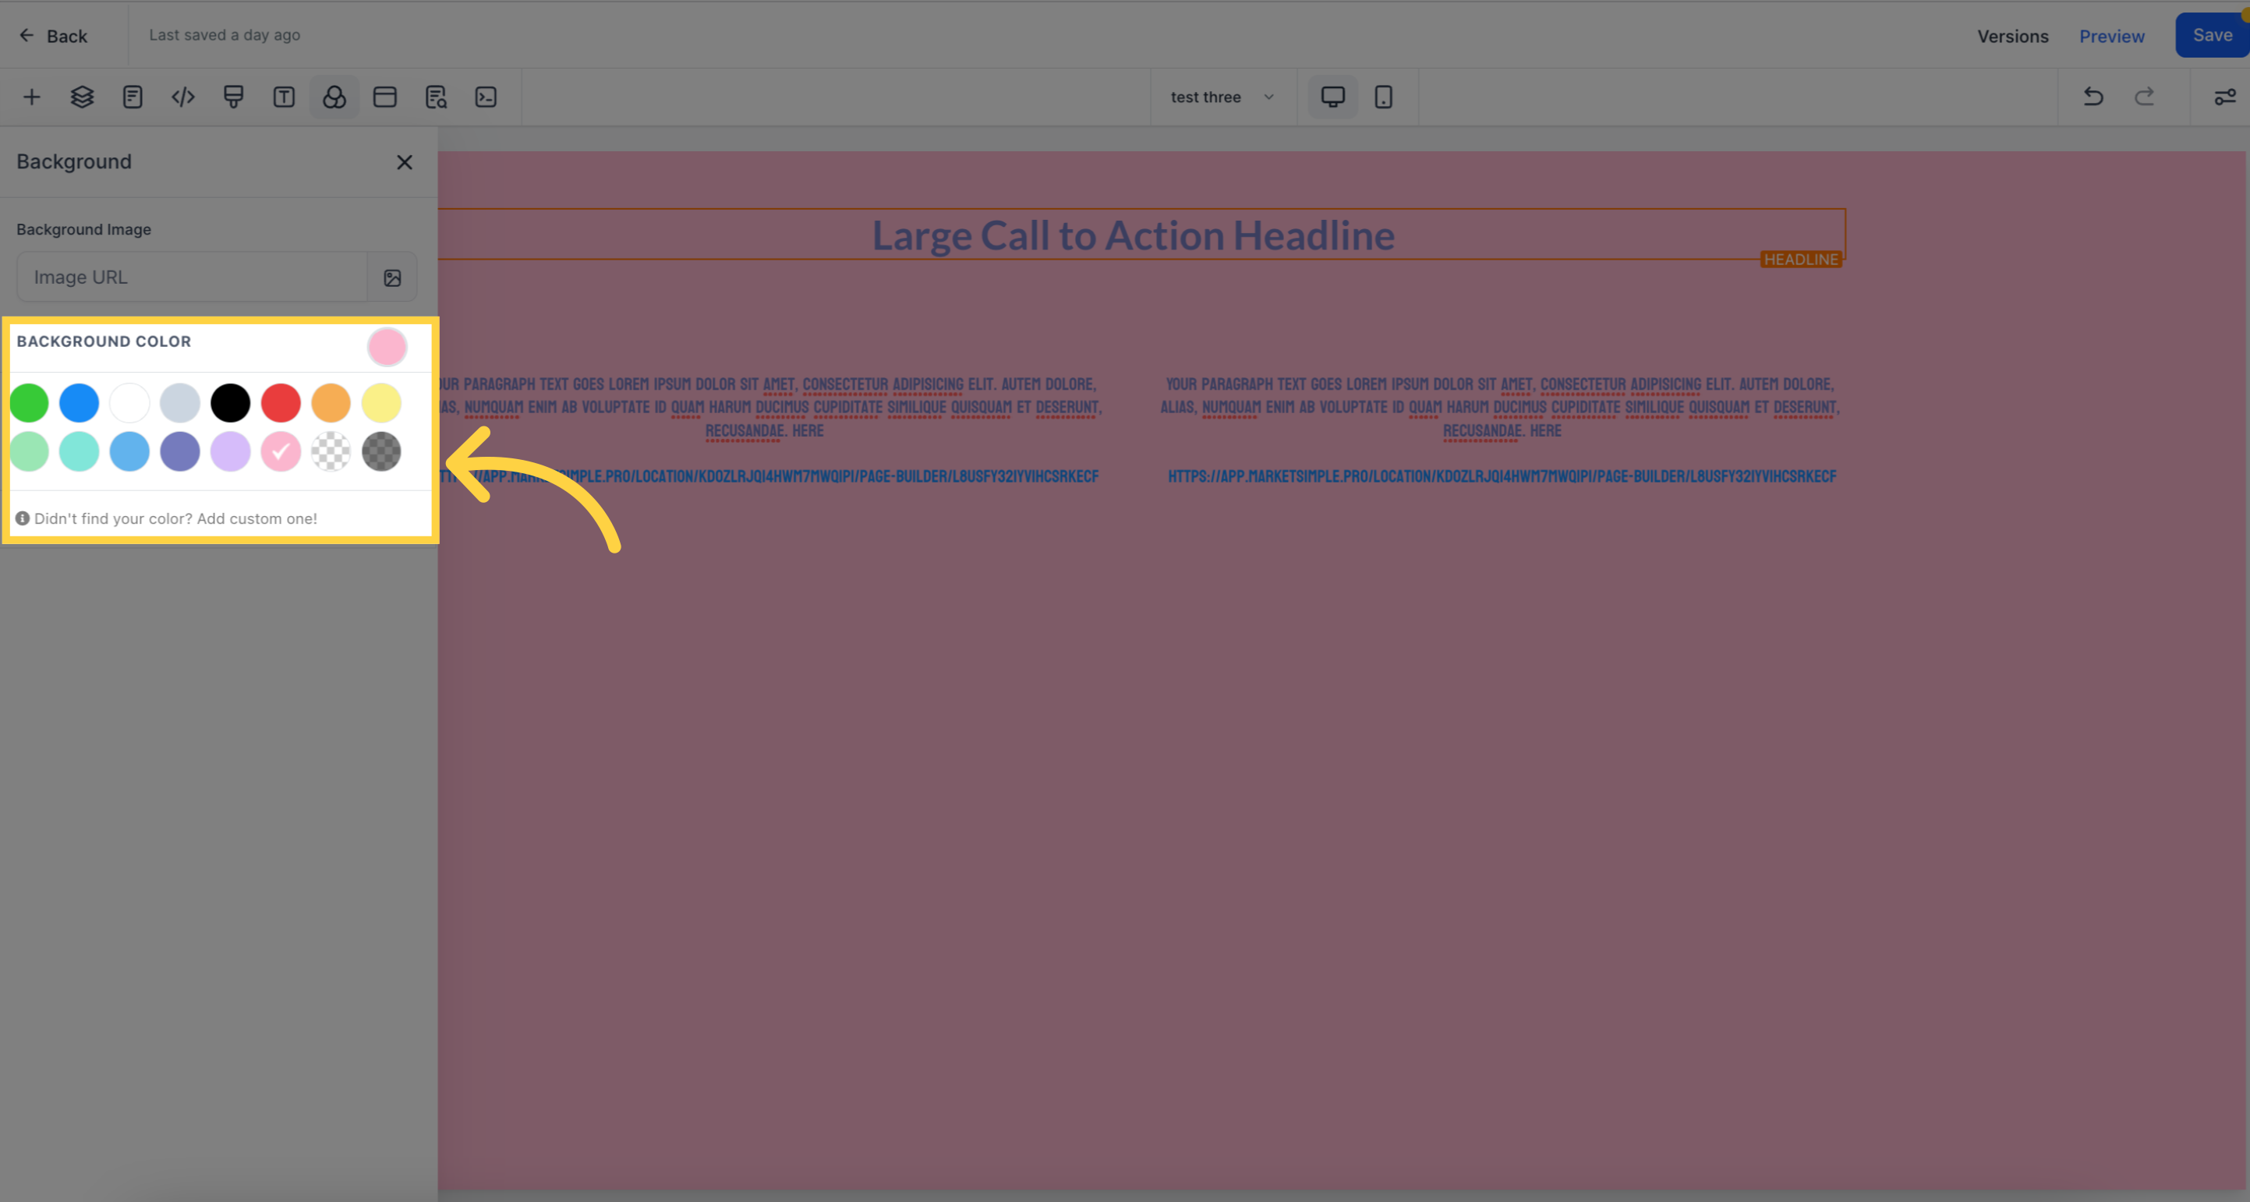Click the right column paragraph text
The height and width of the screenshot is (1202, 2250).
pos(1501,407)
